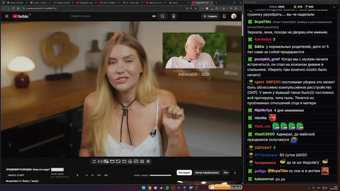Select Все видео filter chip
The image size is (340, 191).
coord(184,173)
